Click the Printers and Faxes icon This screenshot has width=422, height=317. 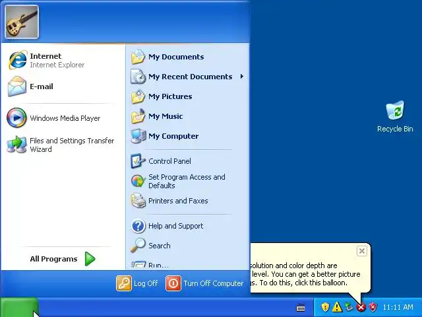[x=138, y=201]
